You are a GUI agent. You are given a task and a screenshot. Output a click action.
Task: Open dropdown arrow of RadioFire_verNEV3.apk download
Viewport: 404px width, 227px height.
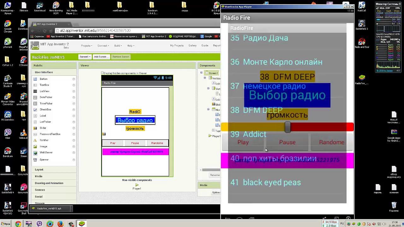71,208
